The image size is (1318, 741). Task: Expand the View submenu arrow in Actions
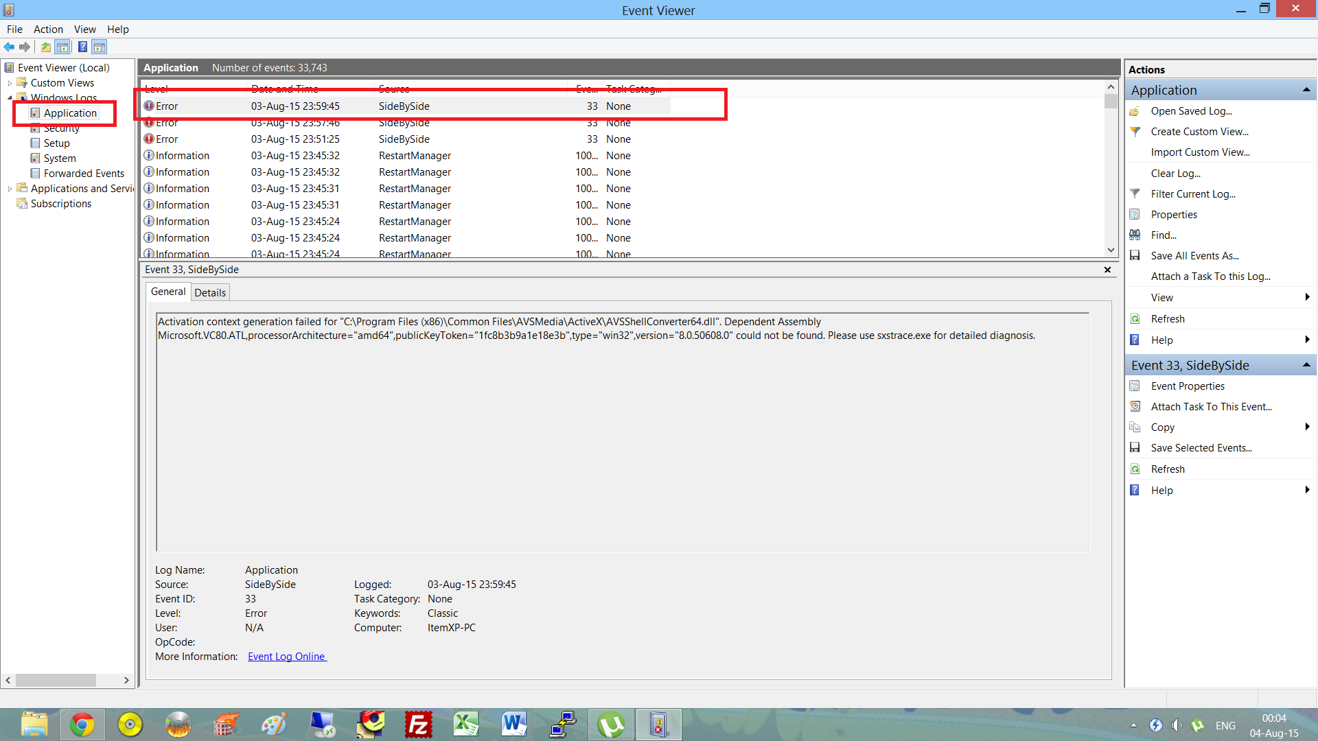pyautogui.click(x=1307, y=297)
